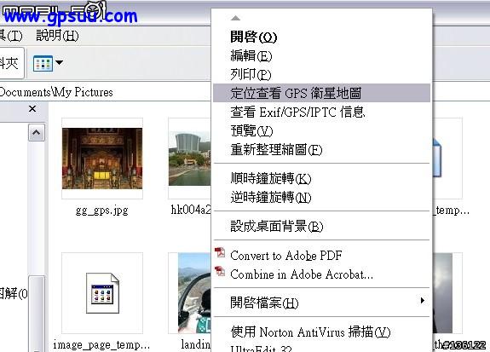Click the side panel scrollbar thumb
Viewport: 490px width, 352px height.
tap(37, 313)
